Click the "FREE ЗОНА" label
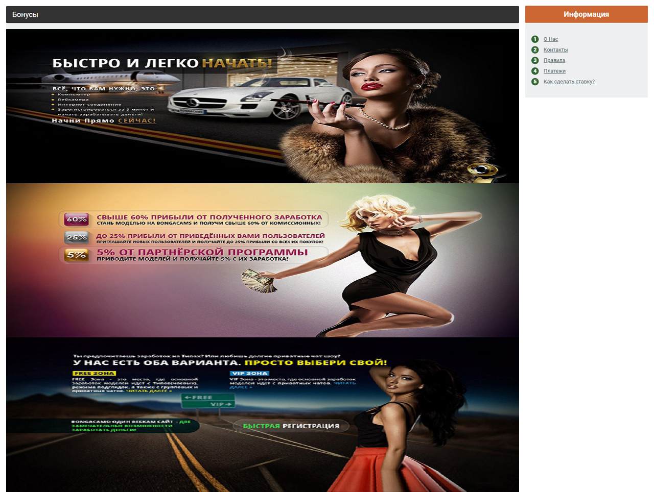The width and height of the screenshot is (654, 492). (x=94, y=374)
